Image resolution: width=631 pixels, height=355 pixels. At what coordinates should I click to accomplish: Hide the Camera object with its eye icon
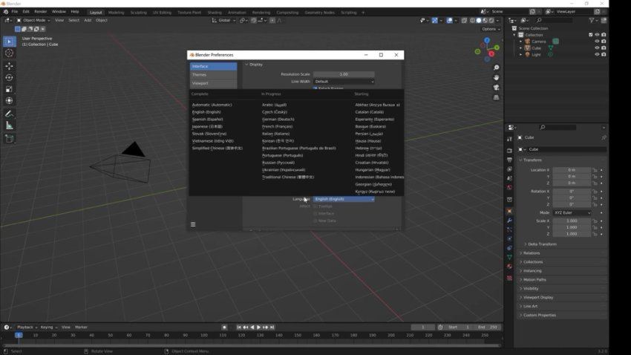click(x=597, y=42)
